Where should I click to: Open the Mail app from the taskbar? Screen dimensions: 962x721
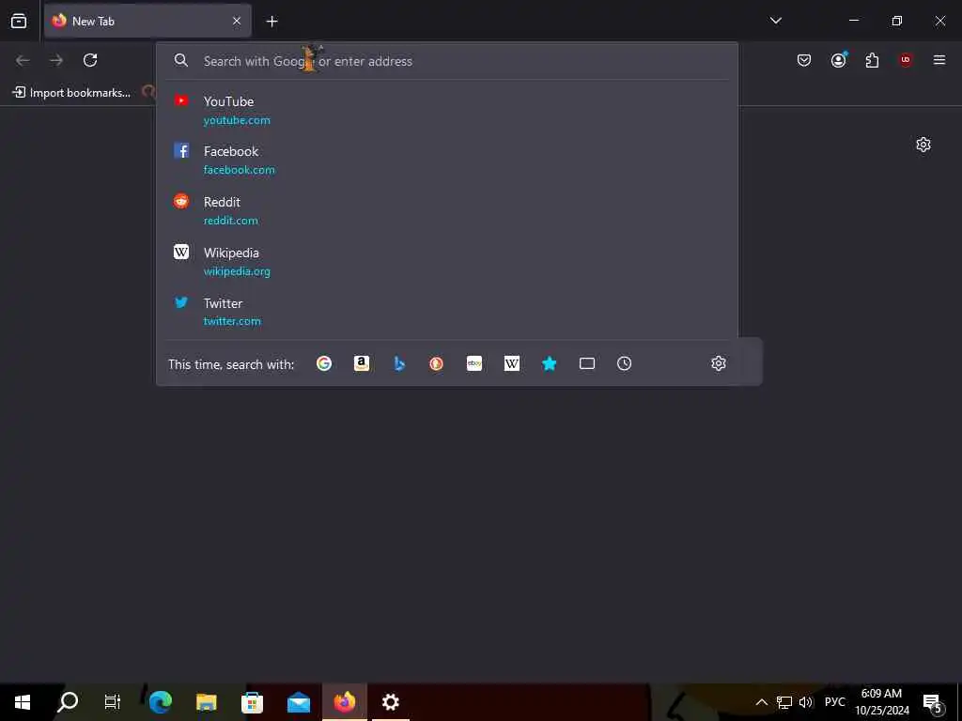tap(299, 702)
